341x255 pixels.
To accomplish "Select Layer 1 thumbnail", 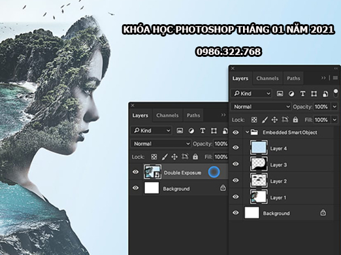I will 259,197.
